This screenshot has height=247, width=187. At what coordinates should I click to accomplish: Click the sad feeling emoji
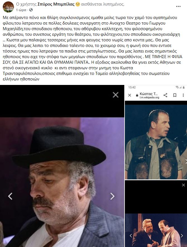[x=78, y=4]
